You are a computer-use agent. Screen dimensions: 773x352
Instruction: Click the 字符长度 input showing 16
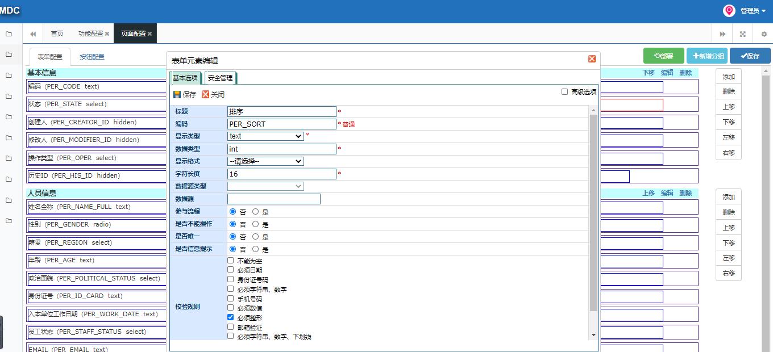(x=282, y=174)
